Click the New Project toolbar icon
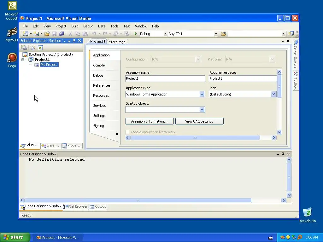This screenshot has height=242, width=323. point(26,34)
